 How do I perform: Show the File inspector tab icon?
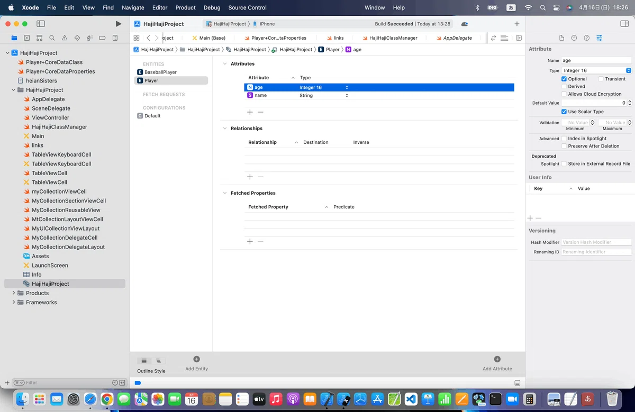561,38
